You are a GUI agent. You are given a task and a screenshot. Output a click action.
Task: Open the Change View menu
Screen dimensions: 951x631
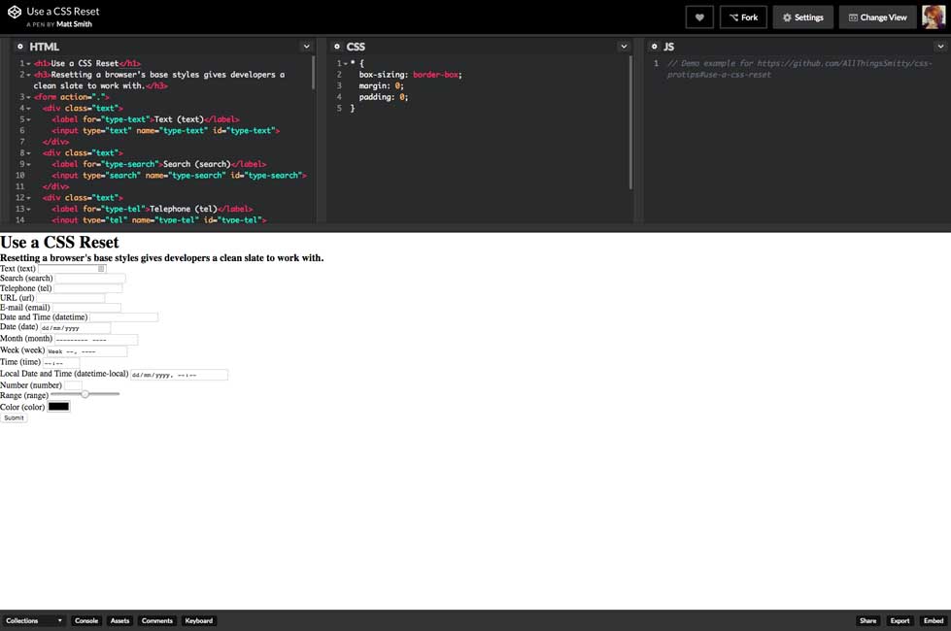click(x=877, y=17)
